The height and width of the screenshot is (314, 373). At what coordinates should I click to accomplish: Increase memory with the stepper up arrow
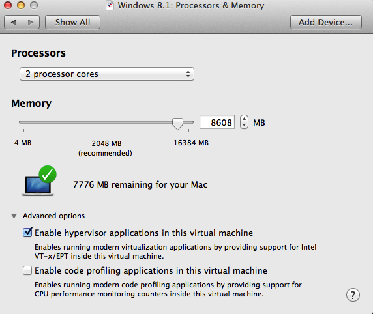coord(244,119)
